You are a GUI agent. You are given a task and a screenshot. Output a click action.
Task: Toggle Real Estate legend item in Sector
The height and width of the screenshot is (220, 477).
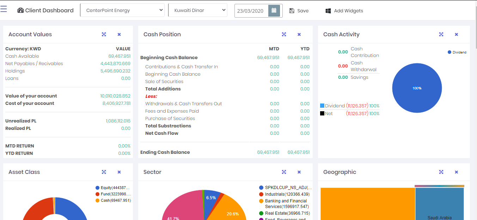coord(284,213)
